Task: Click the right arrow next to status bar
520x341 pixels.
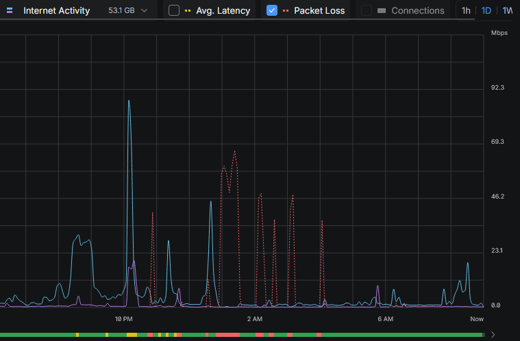Action: 493,335
